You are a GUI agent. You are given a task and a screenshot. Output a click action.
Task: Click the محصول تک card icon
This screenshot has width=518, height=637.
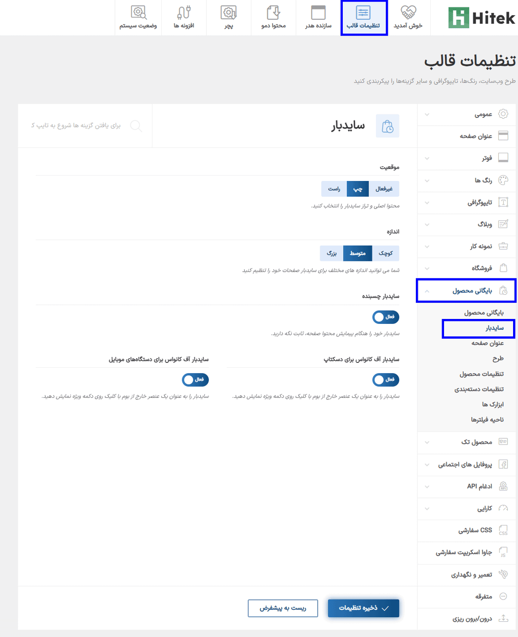tap(503, 442)
